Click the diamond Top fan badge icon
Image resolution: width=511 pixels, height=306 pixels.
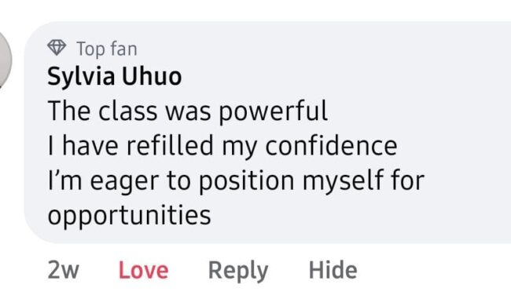tap(57, 48)
